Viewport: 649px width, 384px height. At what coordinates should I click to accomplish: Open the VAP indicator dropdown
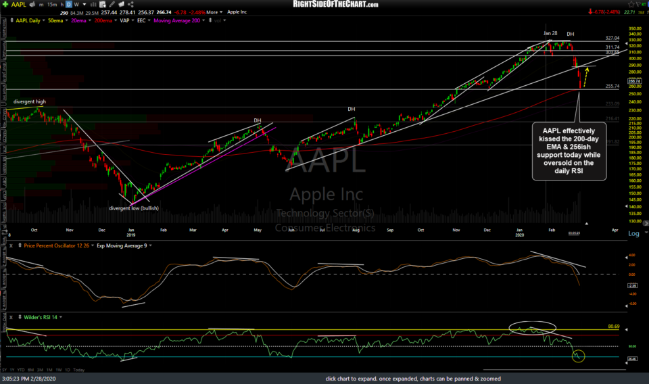pyautogui.click(x=133, y=20)
